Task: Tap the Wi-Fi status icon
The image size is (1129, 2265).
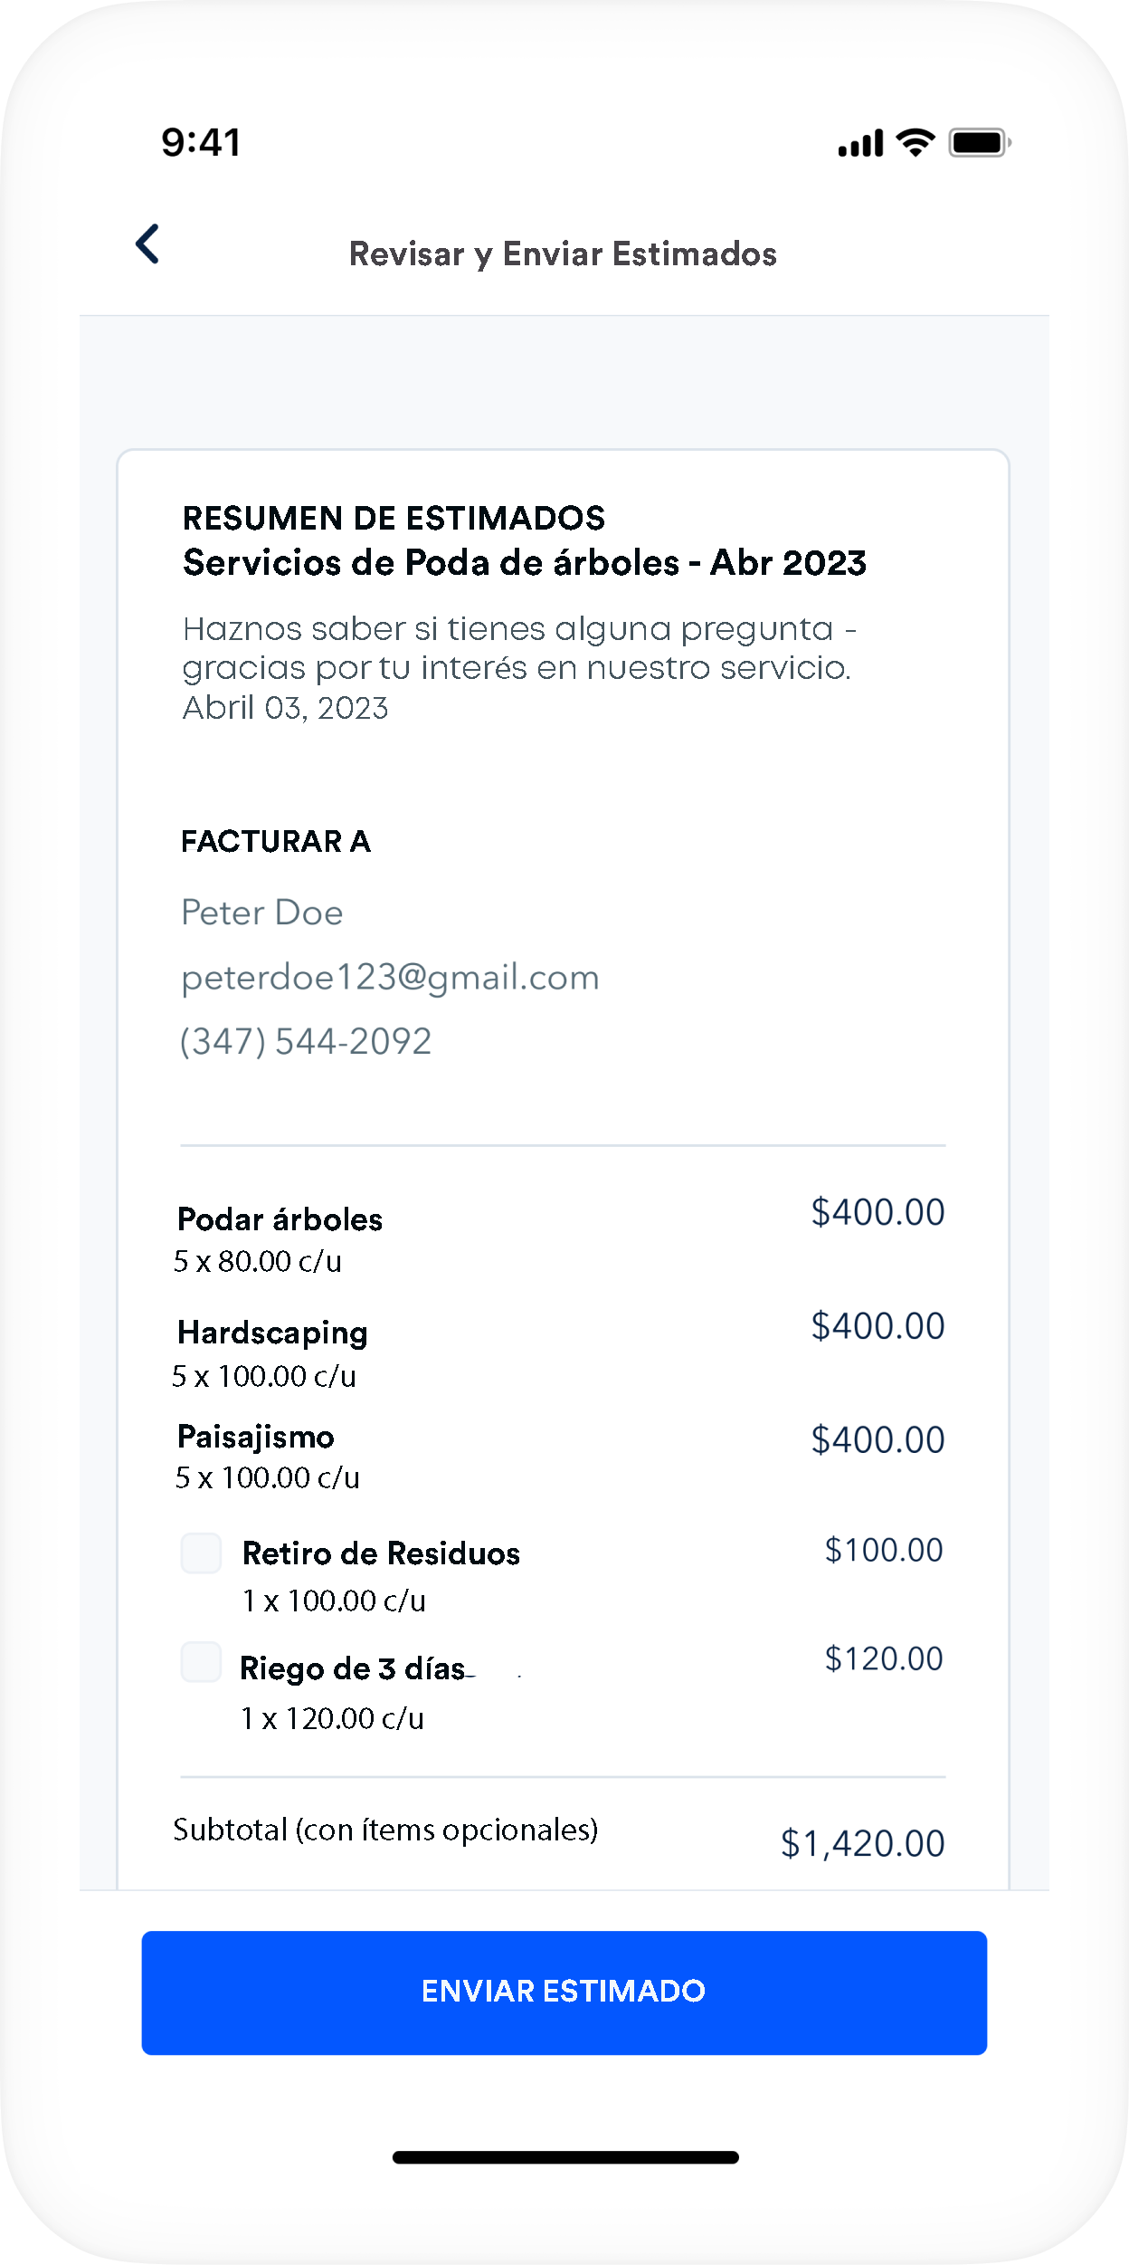Action: coord(915,143)
